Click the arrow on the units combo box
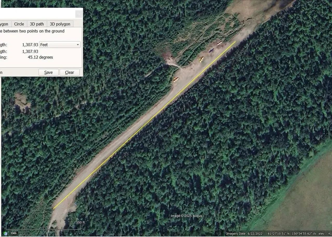Screen dimensions: 332x237 (78, 45)
